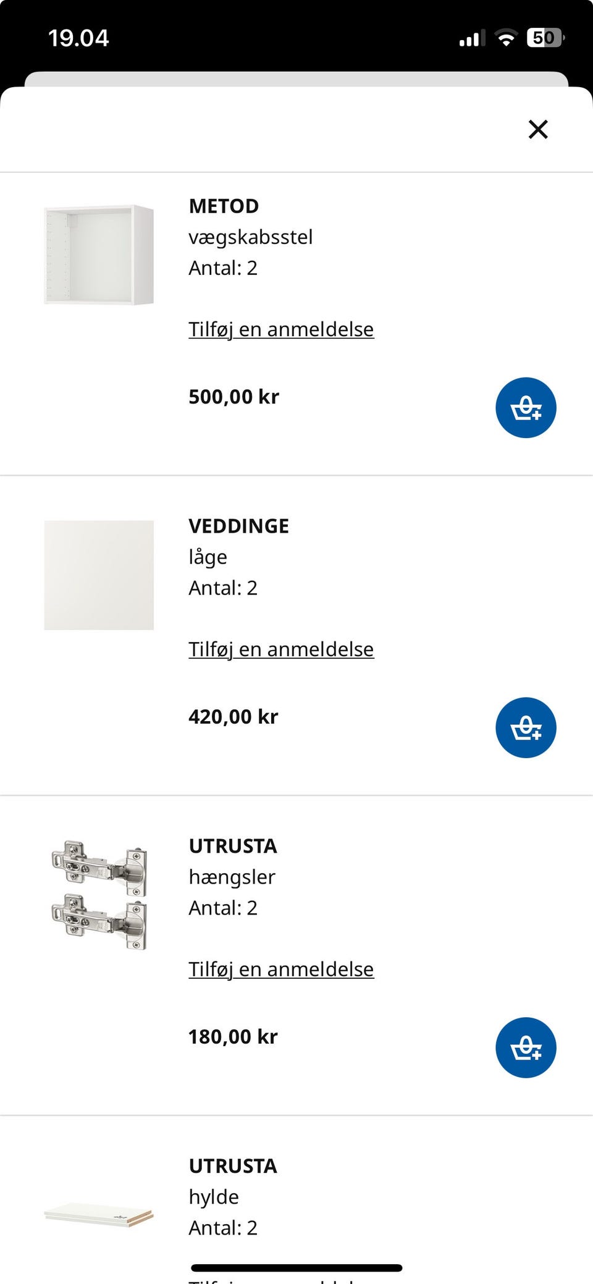
Task: Tap the 500,00 kr price
Action: click(233, 397)
